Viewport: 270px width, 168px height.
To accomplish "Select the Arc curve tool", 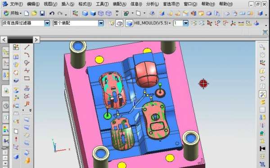I will click(27, 55).
